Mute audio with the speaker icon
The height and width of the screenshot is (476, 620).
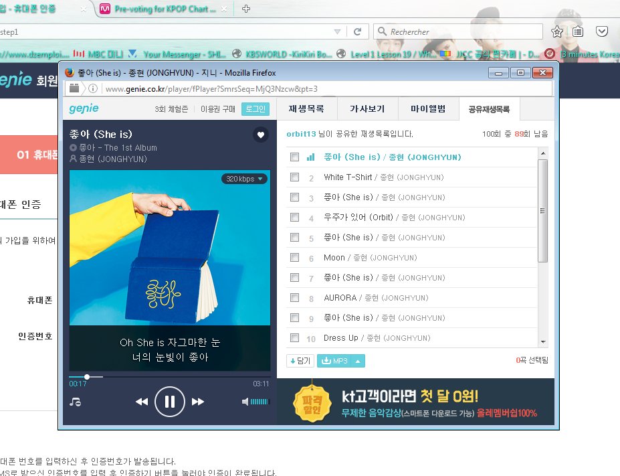(245, 402)
